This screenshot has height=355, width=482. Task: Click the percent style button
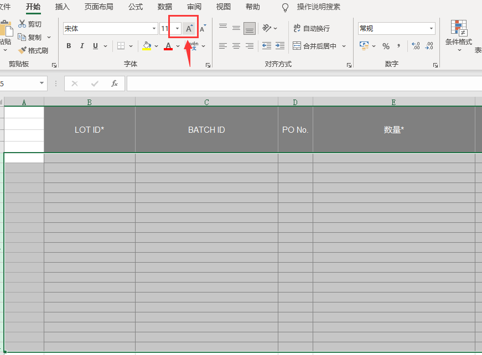386,46
